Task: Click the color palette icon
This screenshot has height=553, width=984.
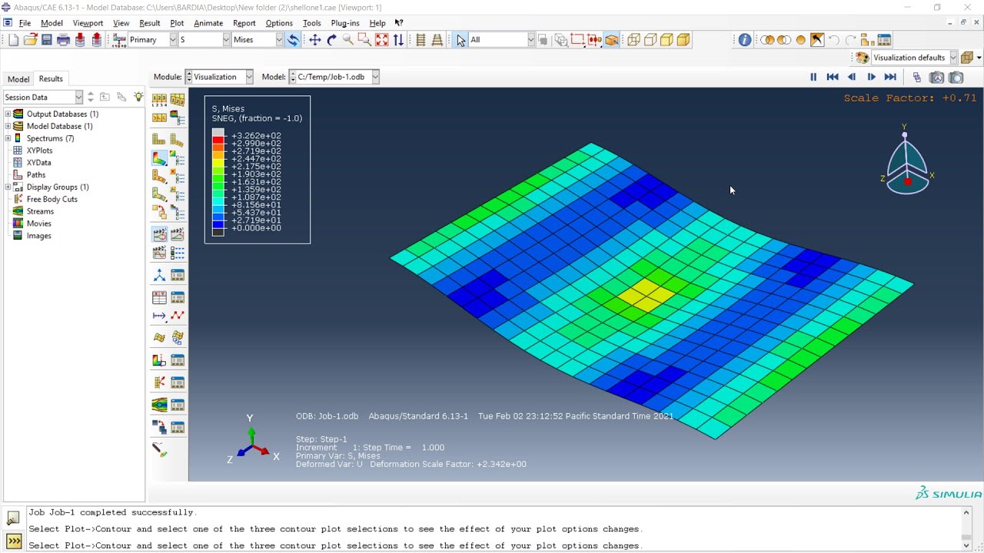Action: tap(863, 58)
